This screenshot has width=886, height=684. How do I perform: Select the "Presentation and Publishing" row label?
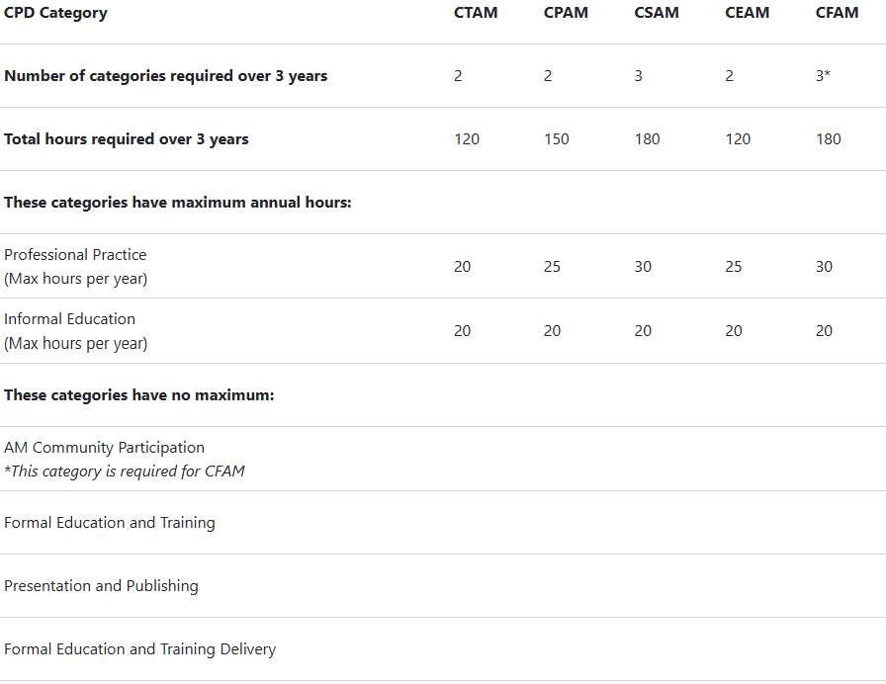(101, 586)
